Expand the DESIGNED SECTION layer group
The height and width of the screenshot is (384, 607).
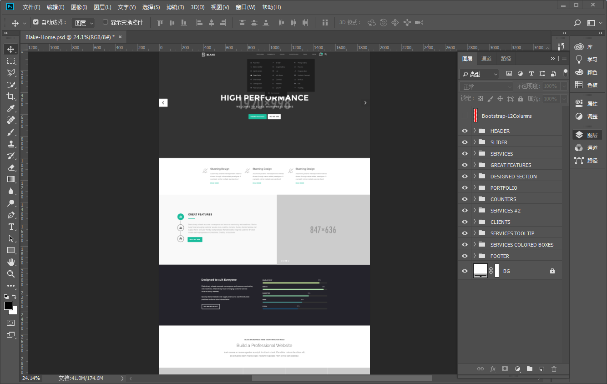point(475,176)
